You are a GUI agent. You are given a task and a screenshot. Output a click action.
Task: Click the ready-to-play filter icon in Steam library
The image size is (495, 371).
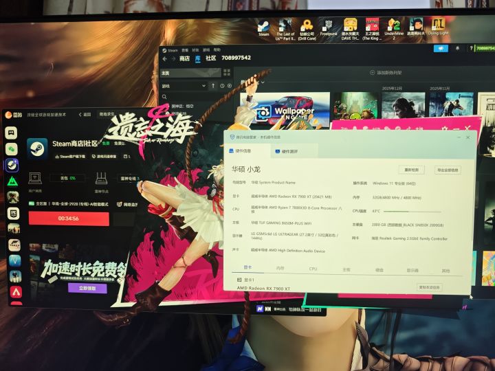[230, 86]
